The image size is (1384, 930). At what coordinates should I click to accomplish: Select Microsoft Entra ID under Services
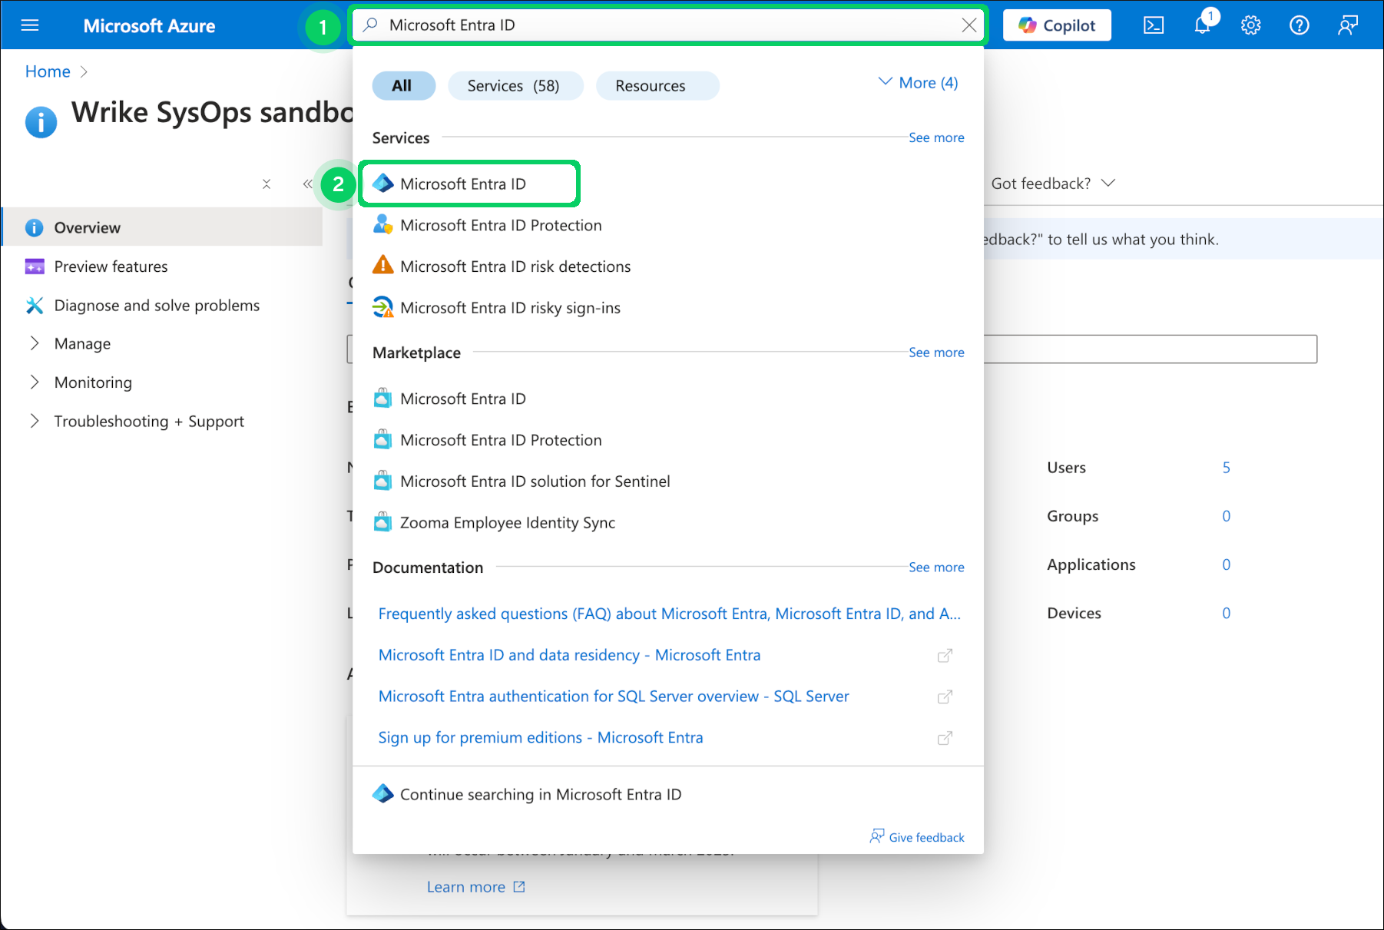point(463,184)
